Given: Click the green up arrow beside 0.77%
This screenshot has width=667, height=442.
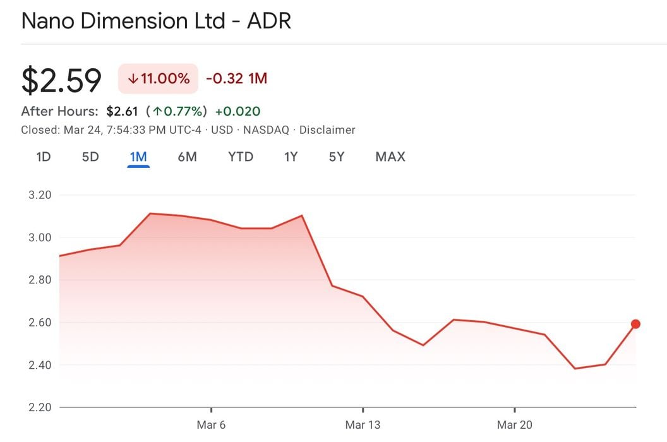Looking at the screenshot, I should click(x=157, y=112).
